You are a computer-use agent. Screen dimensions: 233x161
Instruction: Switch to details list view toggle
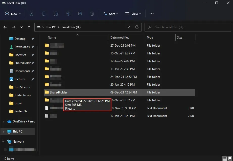click(x=225, y=158)
